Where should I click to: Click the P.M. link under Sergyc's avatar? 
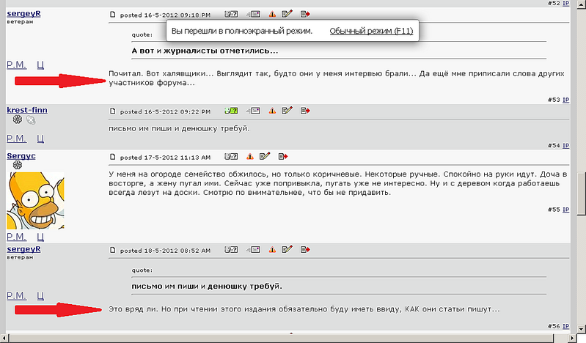click(17, 237)
